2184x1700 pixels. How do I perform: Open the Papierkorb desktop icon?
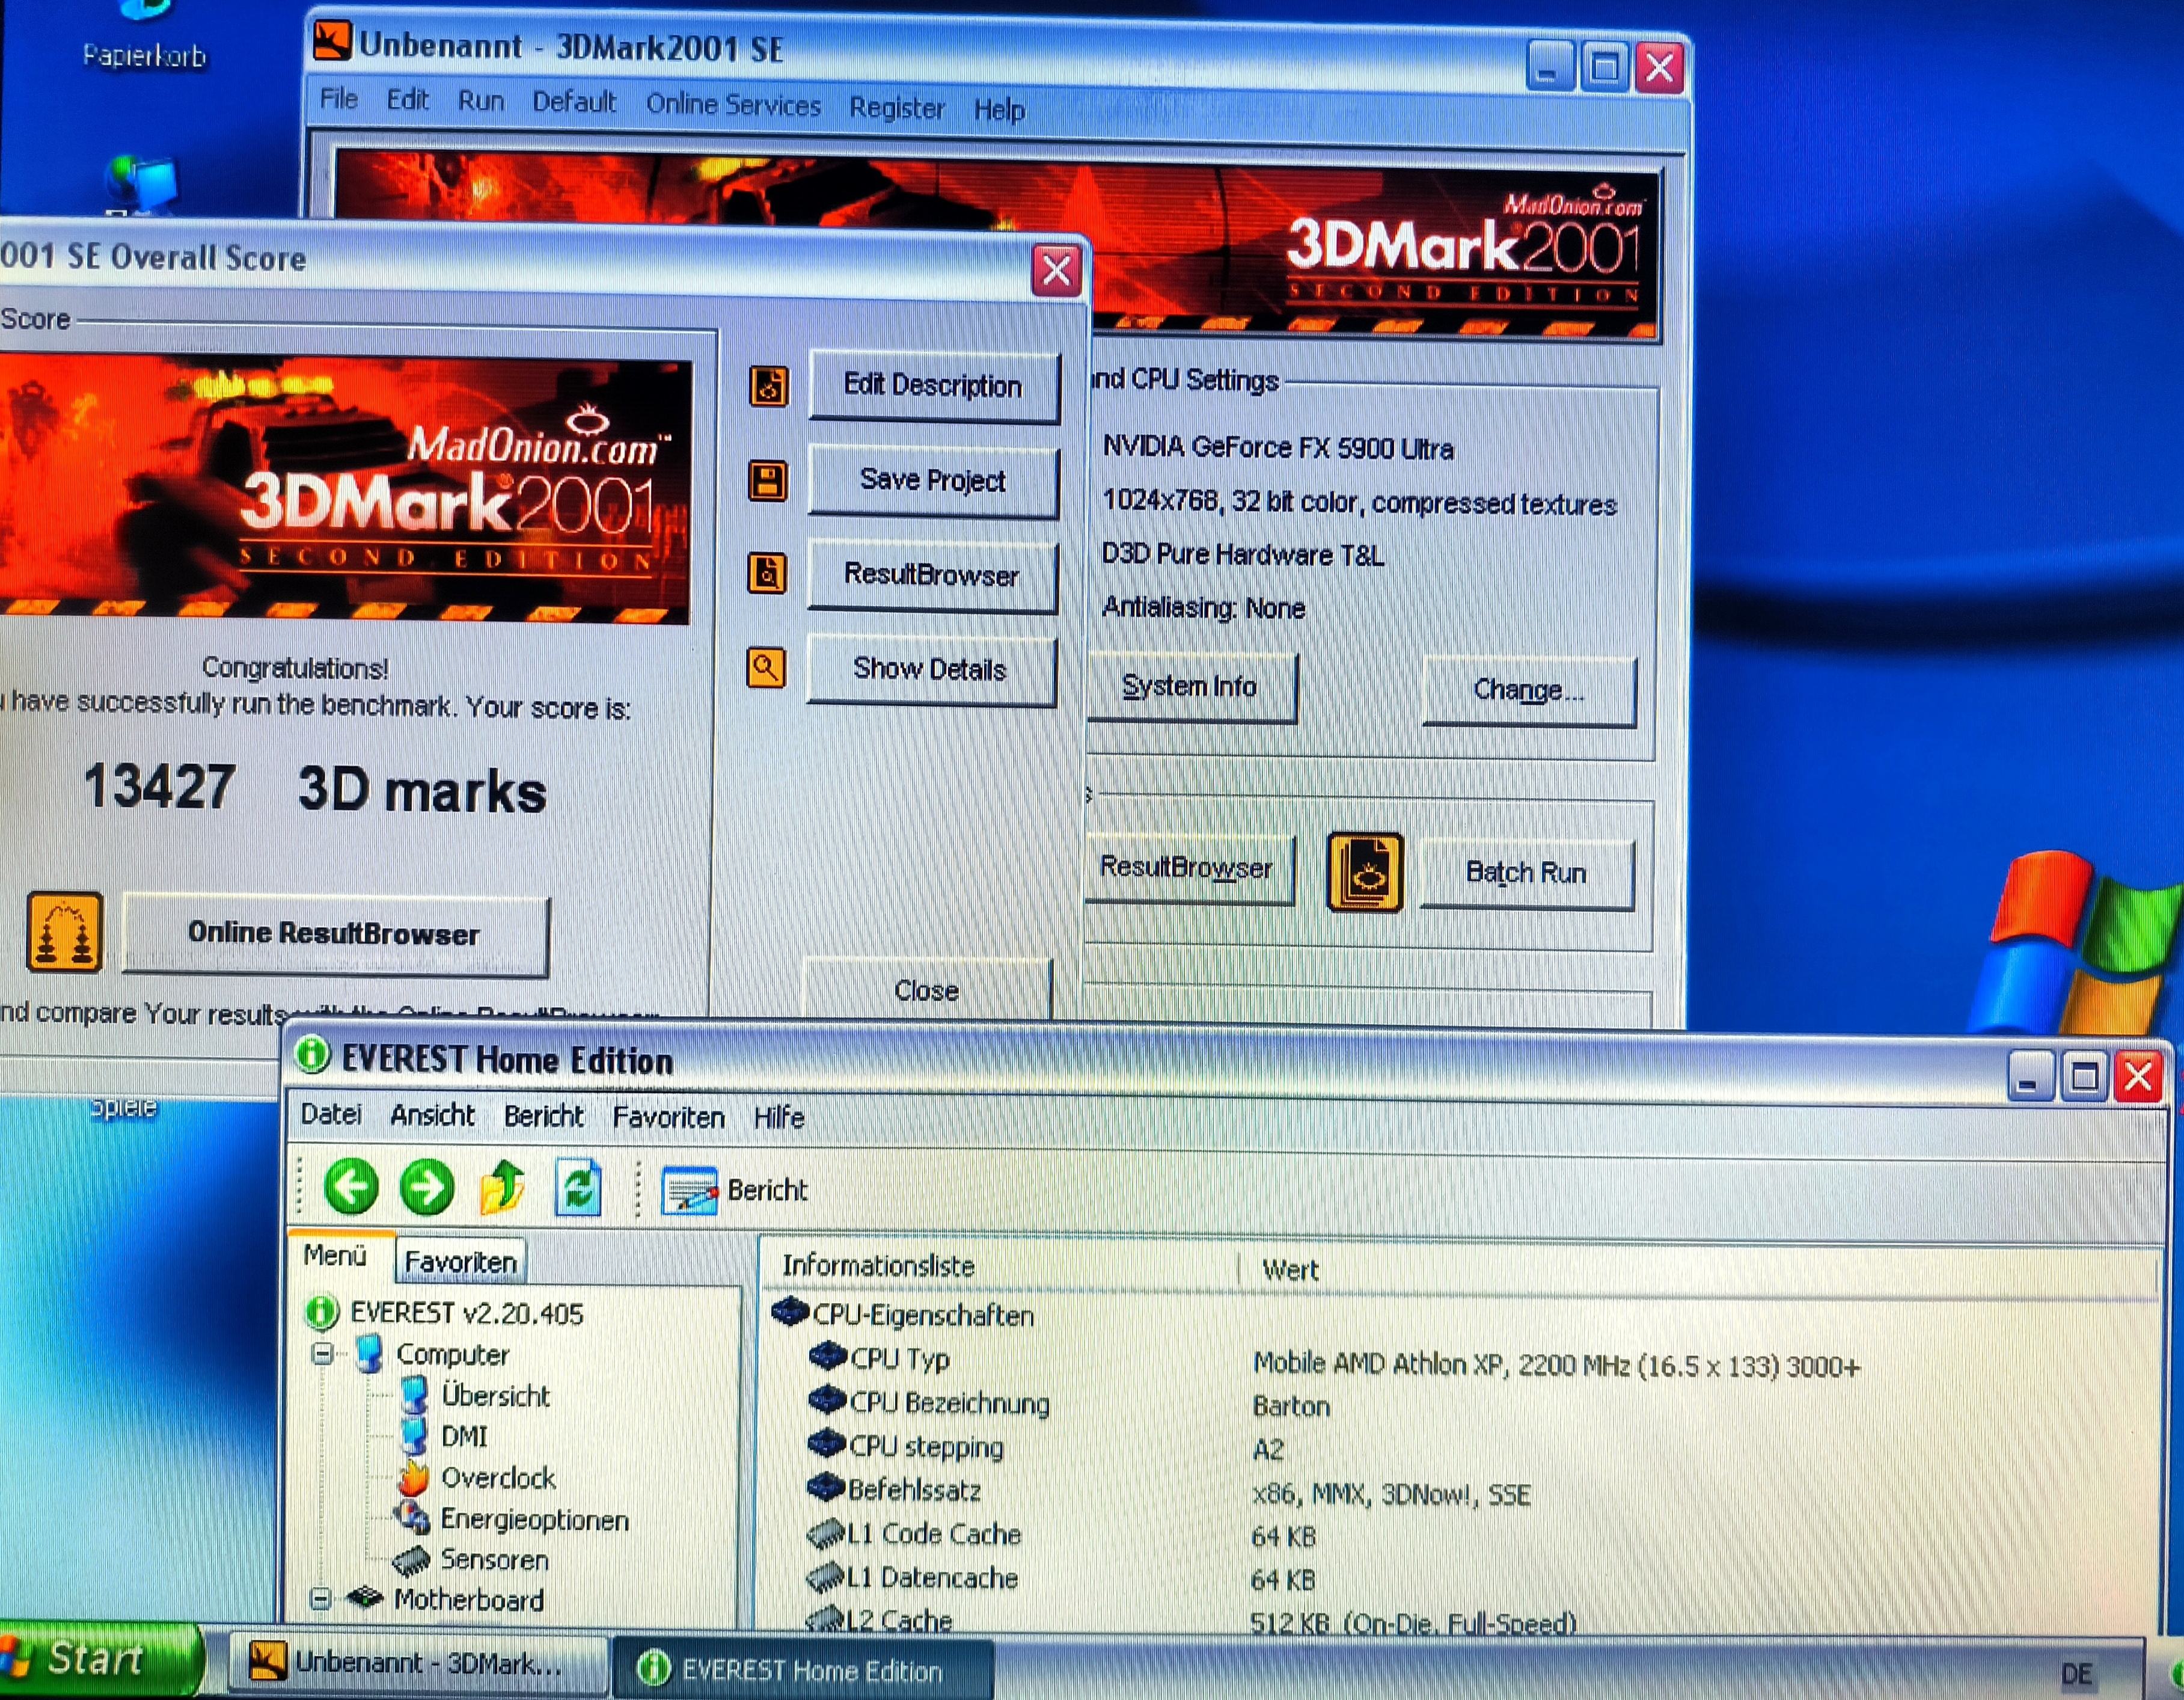[144, 35]
